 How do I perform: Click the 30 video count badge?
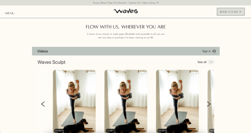point(211,62)
